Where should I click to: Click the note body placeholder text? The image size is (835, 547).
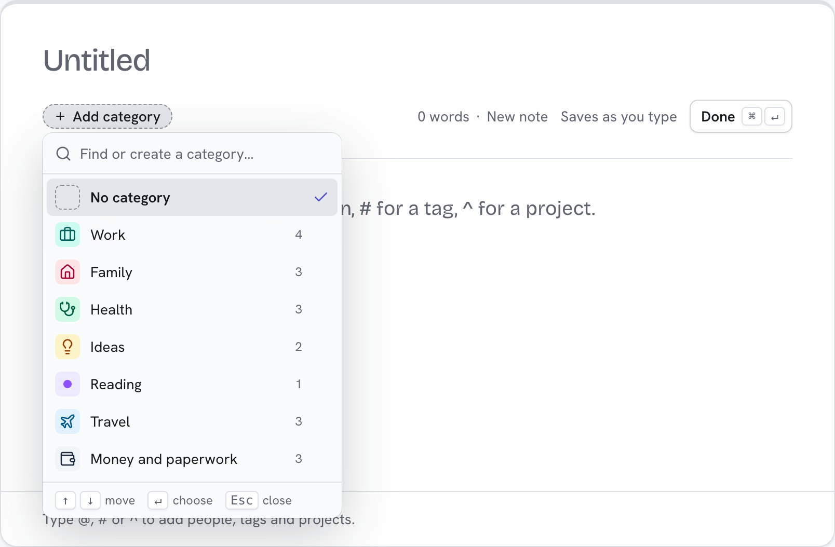pos(468,209)
